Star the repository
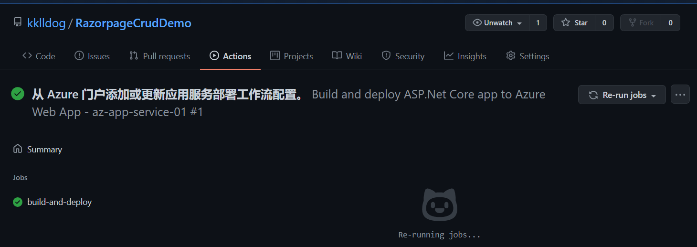 click(x=574, y=22)
